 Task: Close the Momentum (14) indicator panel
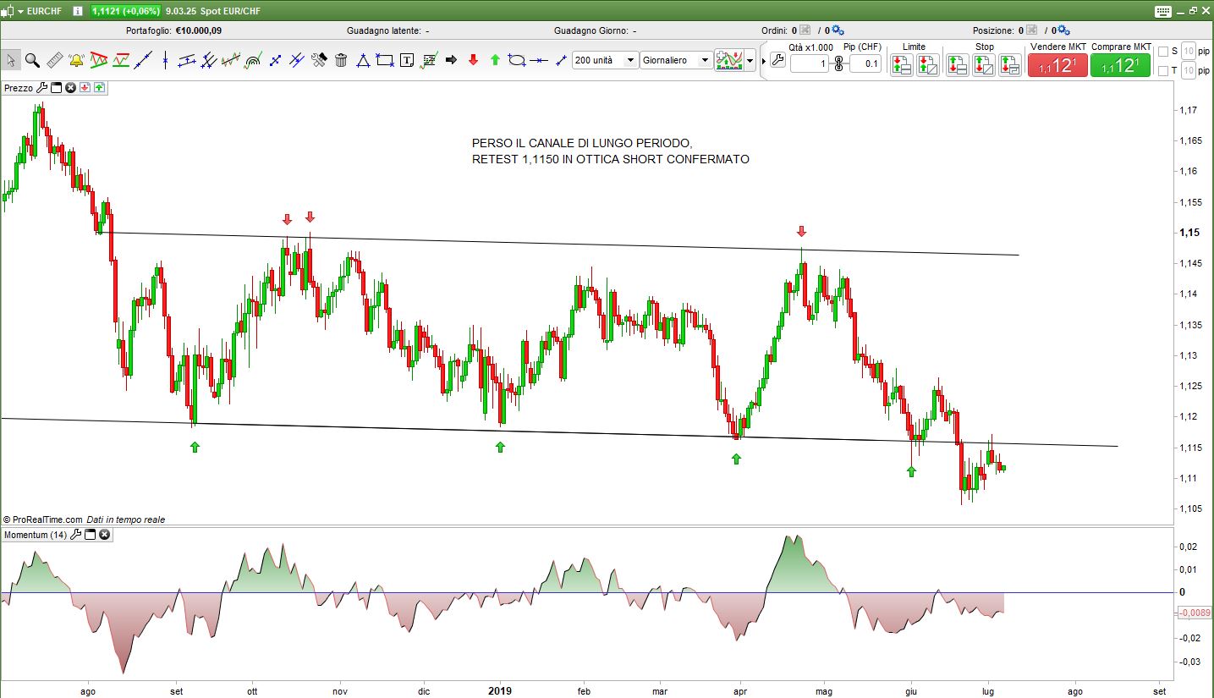[104, 535]
